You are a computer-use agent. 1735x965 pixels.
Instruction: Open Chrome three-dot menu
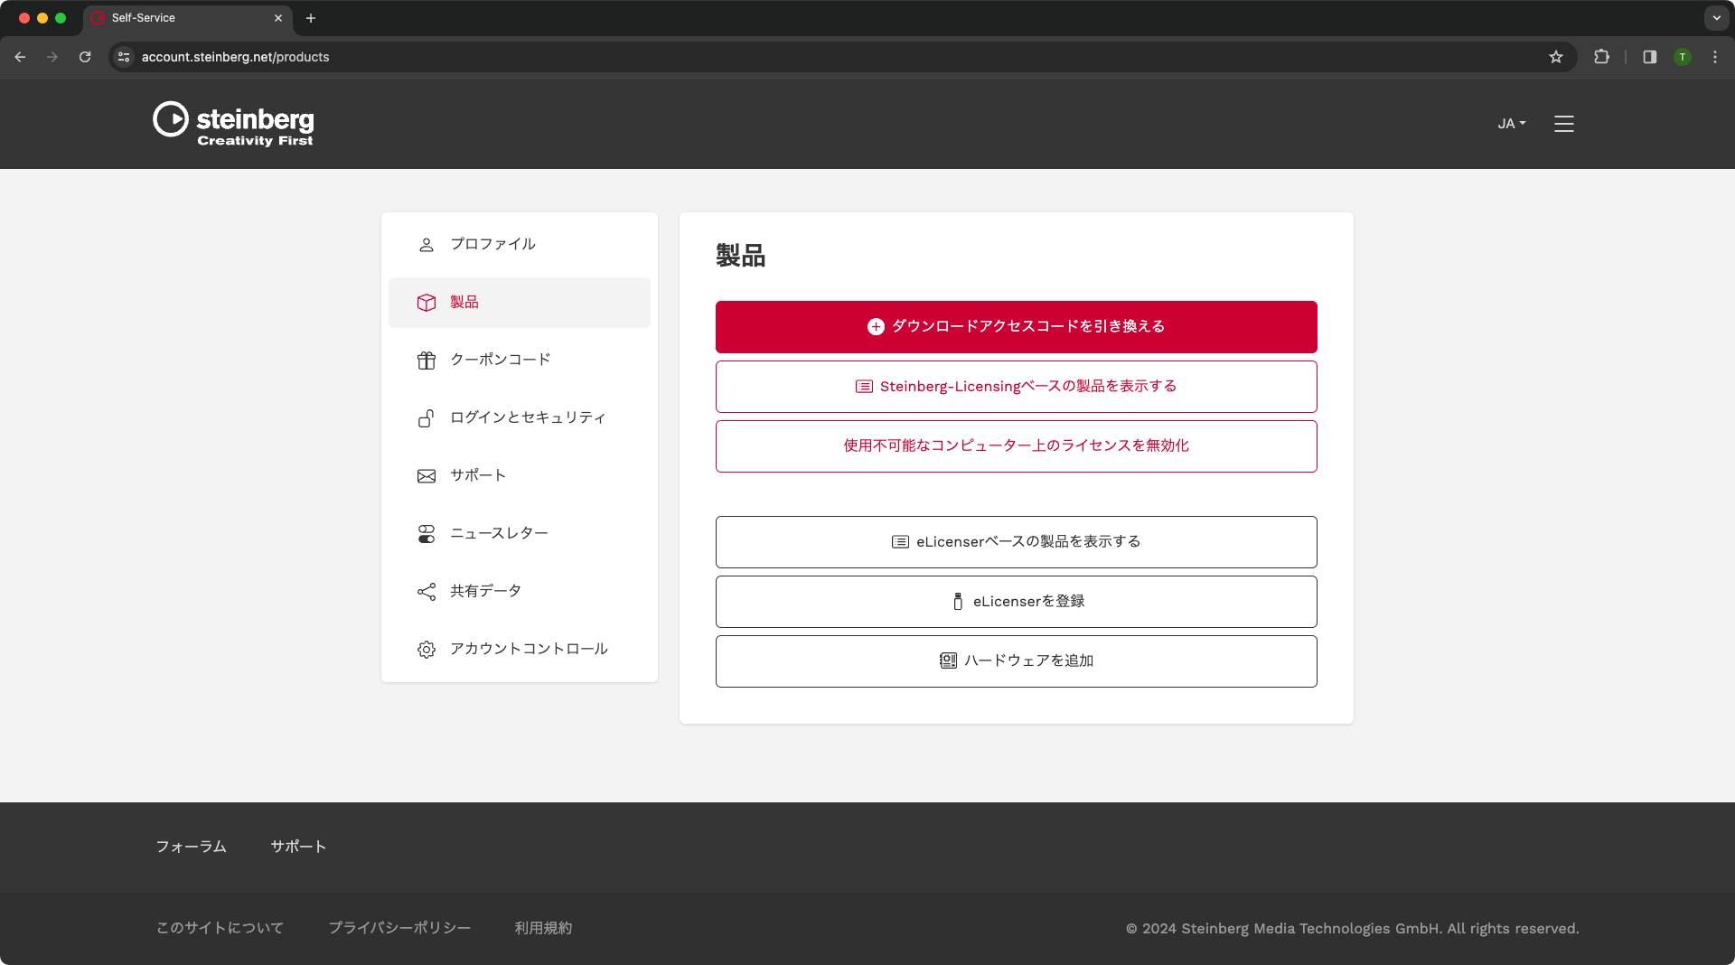[x=1714, y=57]
